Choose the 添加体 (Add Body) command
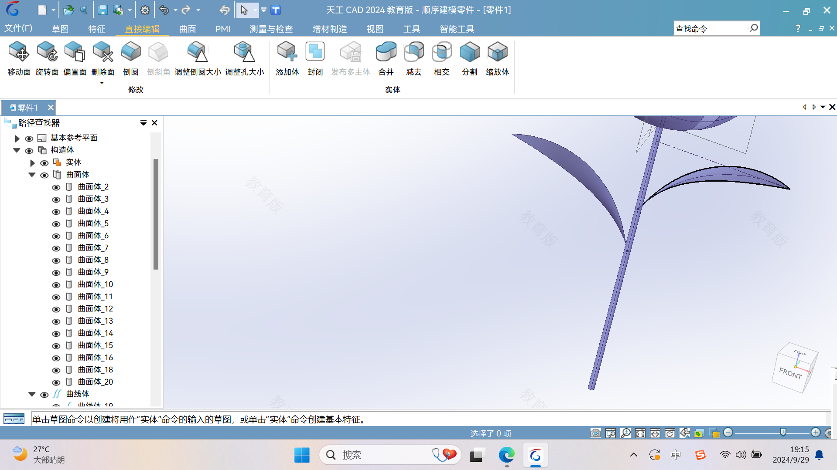Screen dimensions: 837x470 pos(287,59)
